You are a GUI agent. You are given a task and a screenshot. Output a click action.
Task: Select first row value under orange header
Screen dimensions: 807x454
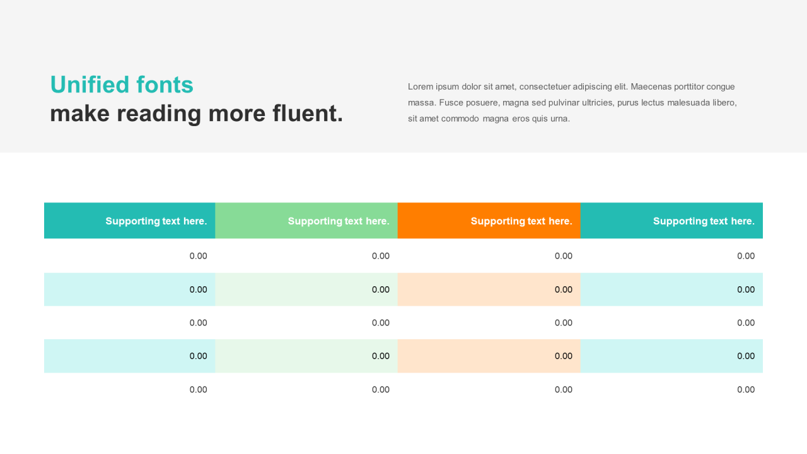564,256
